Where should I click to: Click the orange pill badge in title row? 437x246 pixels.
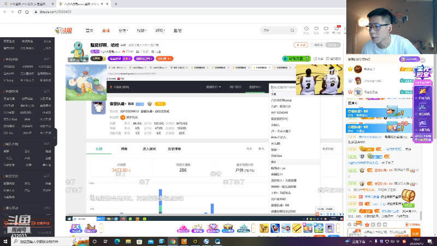coord(164,58)
